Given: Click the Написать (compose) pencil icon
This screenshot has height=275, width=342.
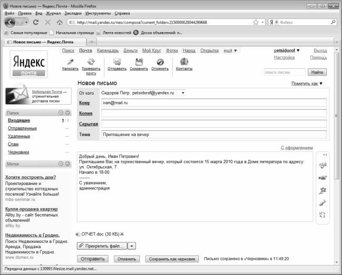Looking at the screenshot, I should point(70,62).
